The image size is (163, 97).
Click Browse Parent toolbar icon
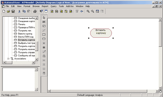(77, 11)
